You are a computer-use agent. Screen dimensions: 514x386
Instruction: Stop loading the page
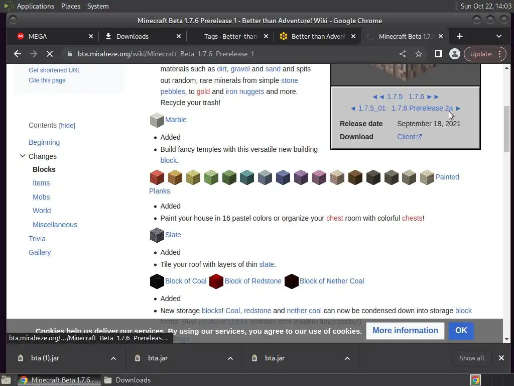(x=50, y=54)
